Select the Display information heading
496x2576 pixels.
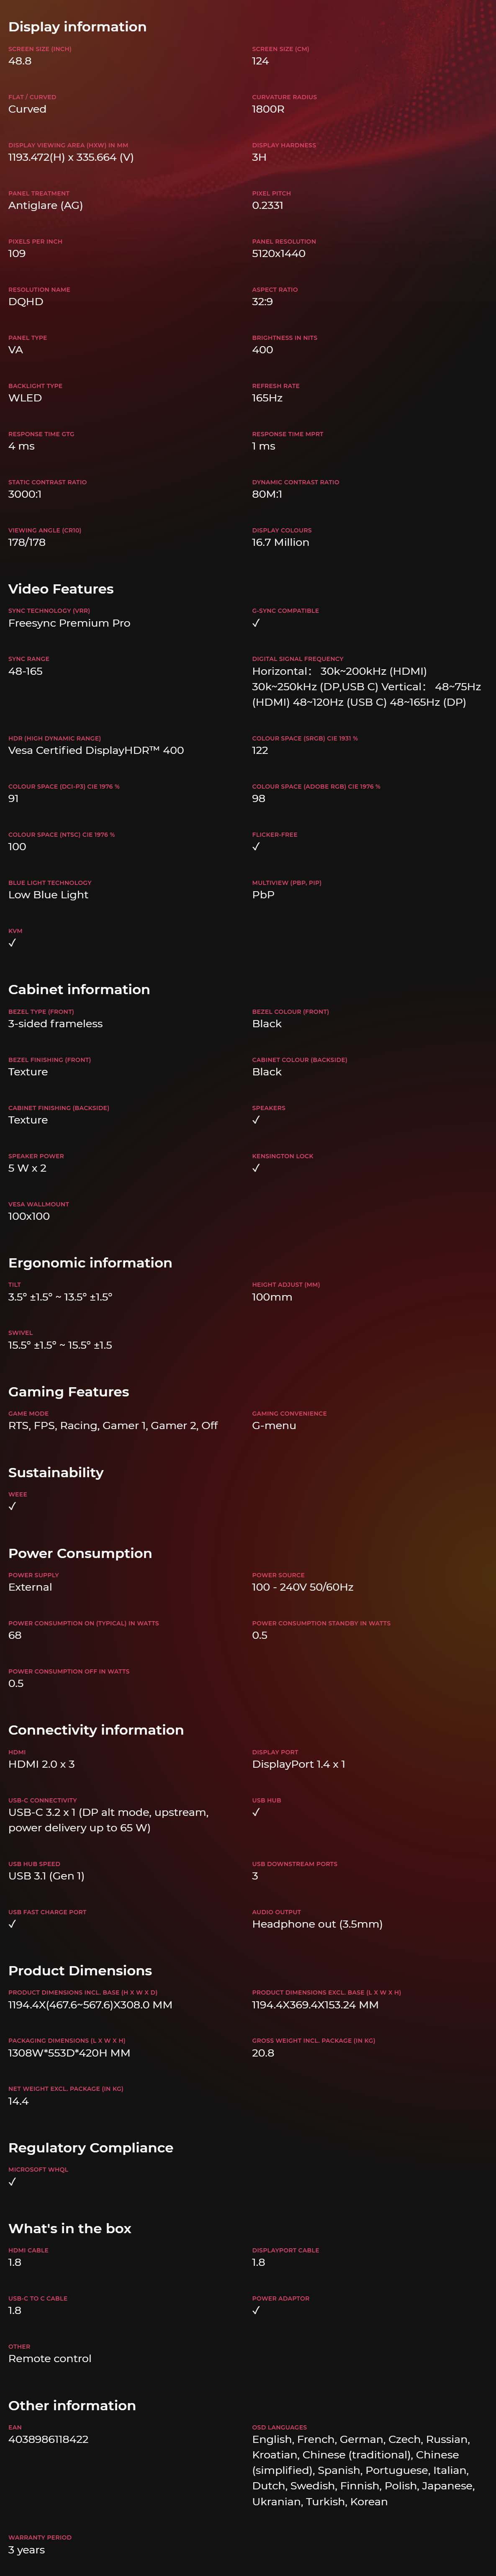pyautogui.click(x=77, y=27)
